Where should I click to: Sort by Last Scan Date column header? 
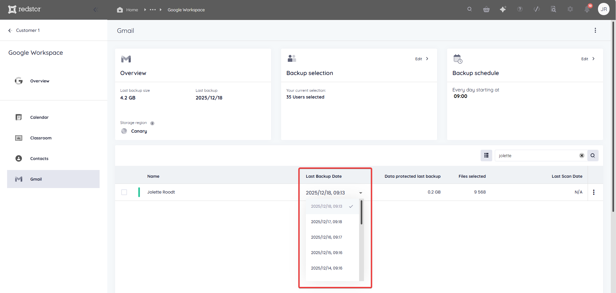point(567,176)
